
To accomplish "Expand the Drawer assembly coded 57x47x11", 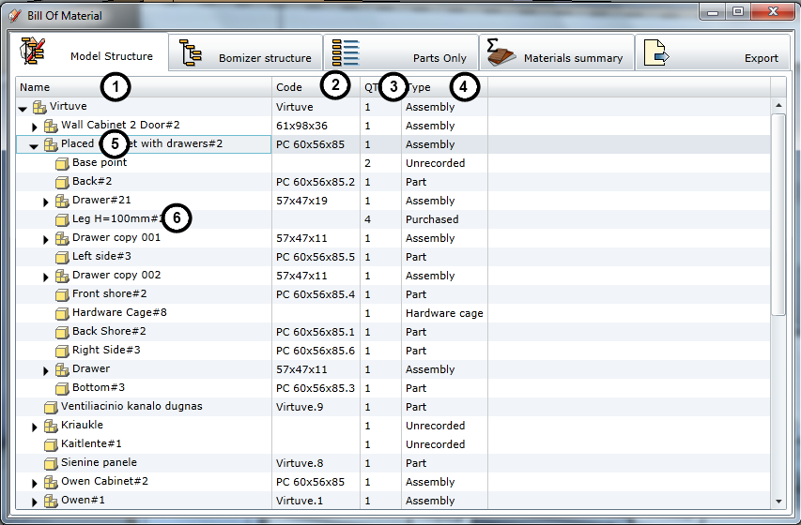I will (x=45, y=371).
